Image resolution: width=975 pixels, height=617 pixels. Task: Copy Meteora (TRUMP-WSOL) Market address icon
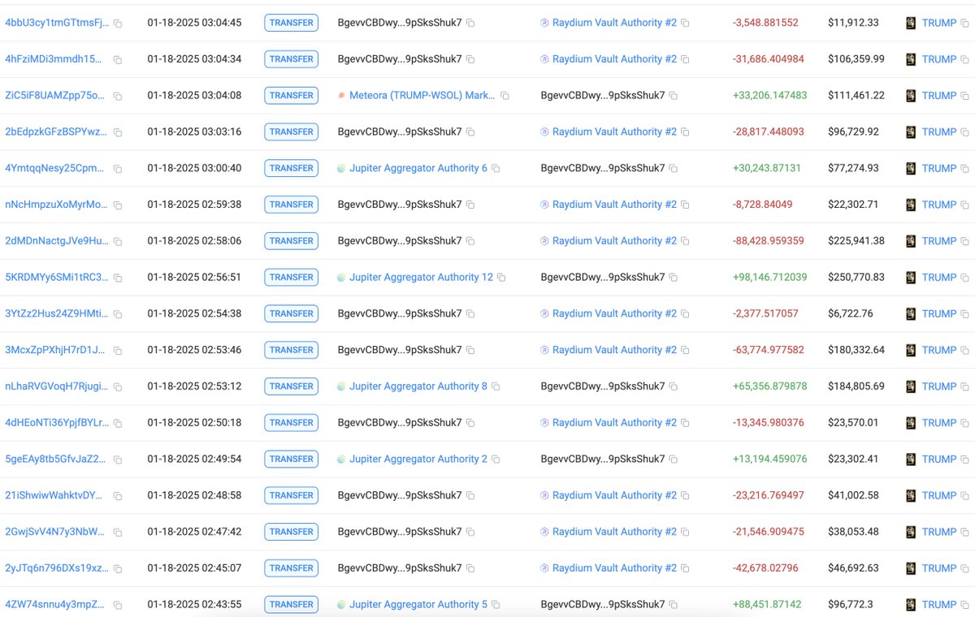[505, 96]
